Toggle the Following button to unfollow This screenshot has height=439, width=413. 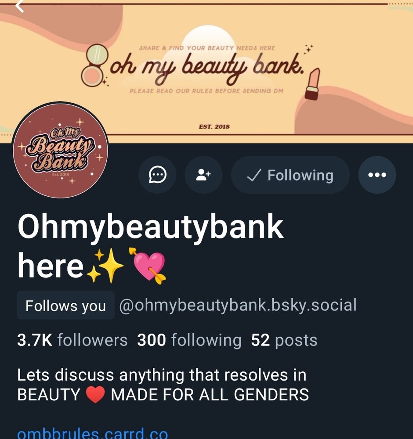(290, 175)
